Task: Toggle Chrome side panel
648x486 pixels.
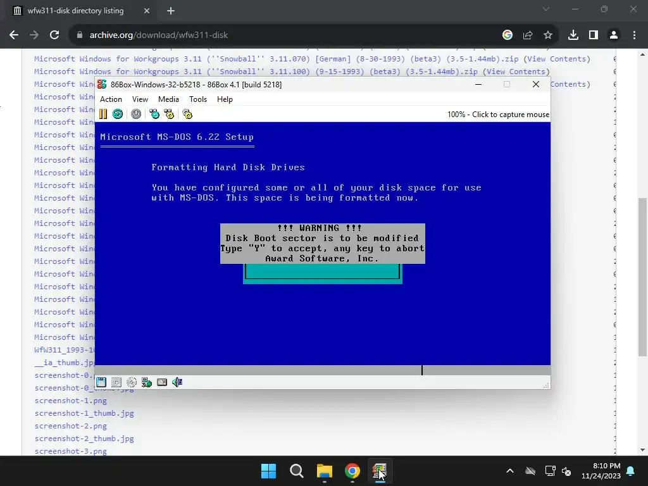Action: pyautogui.click(x=594, y=35)
